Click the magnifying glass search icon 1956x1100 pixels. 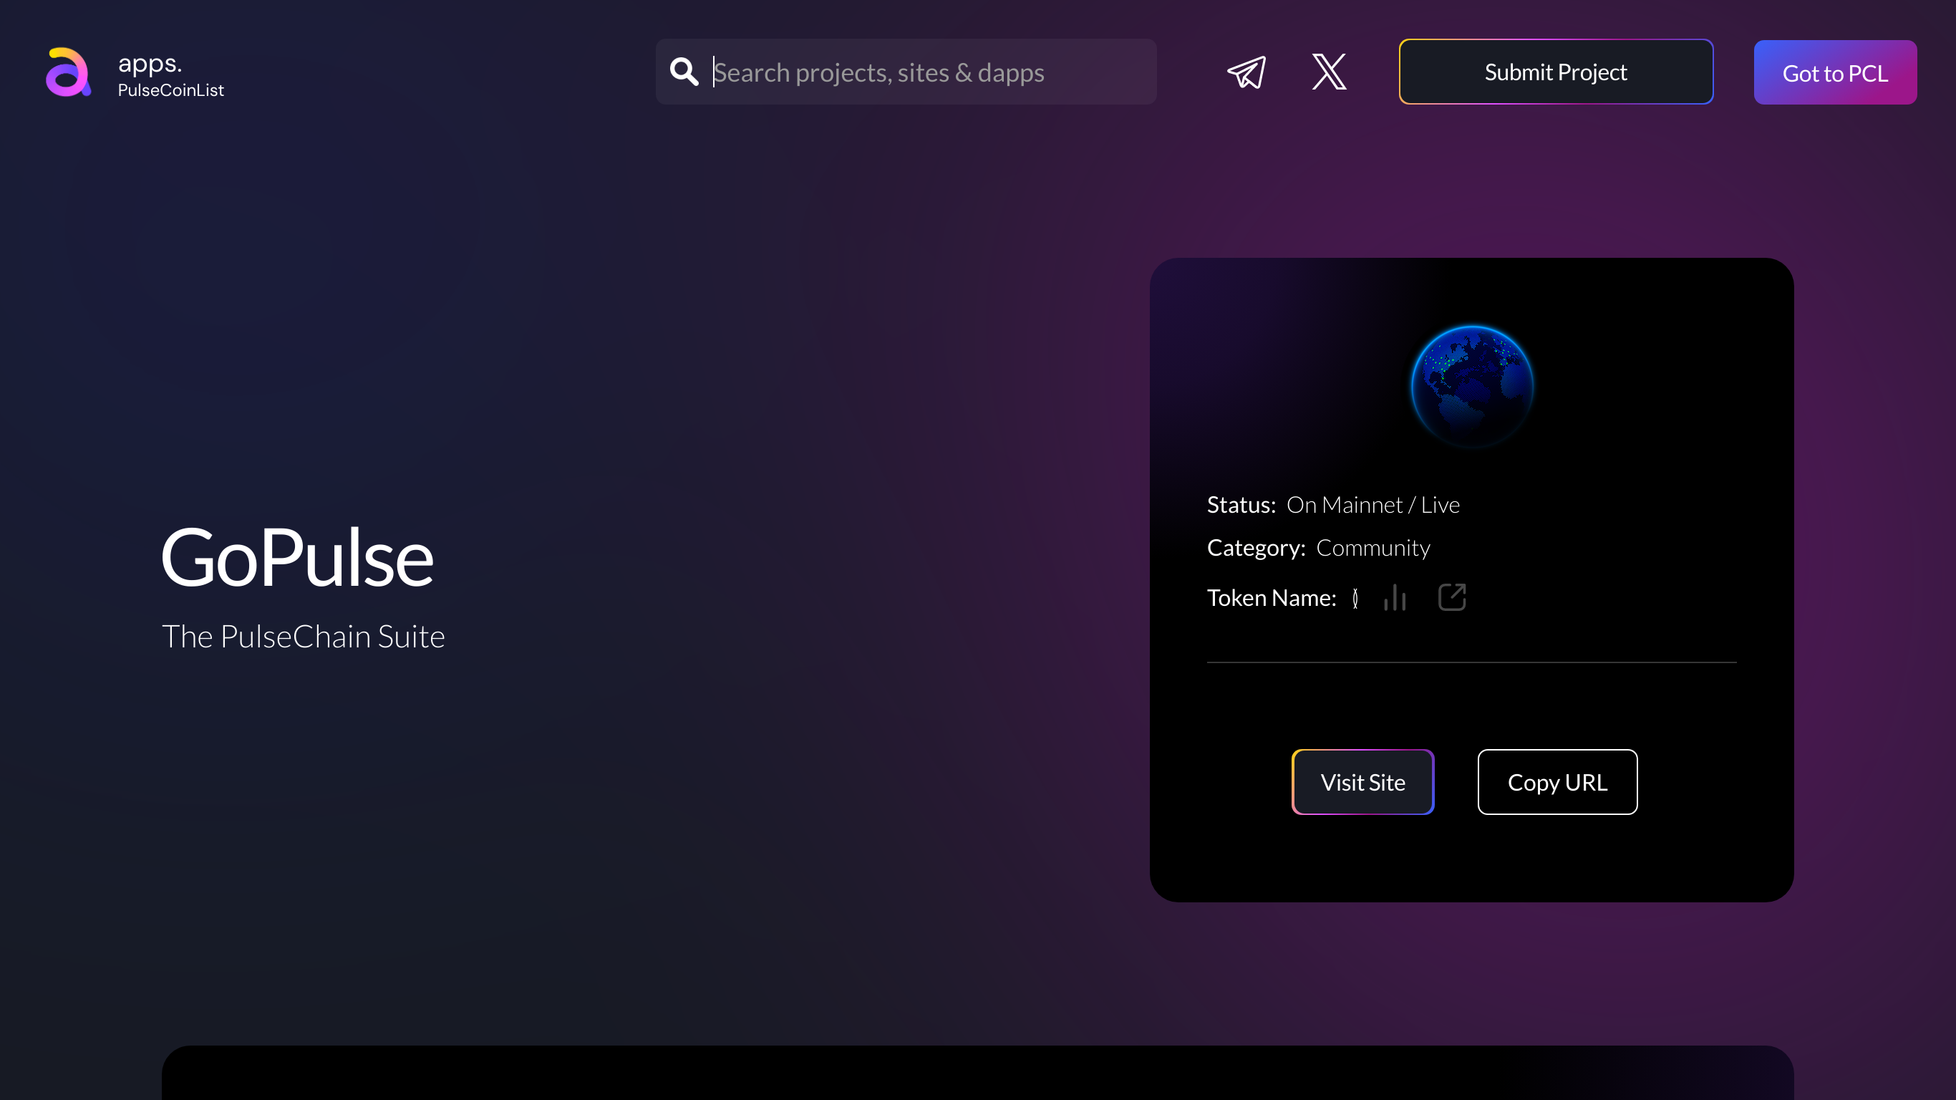click(684, 72)
